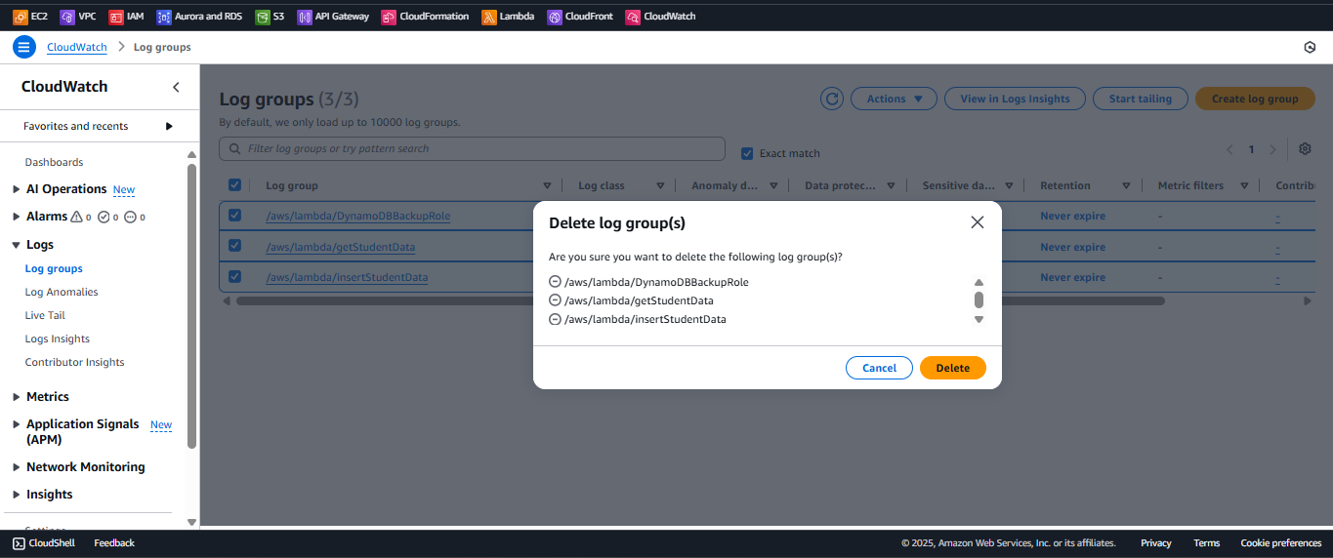This screenshot has height=558, width=1333.
Task: Open Live Tail in the sidebar
Action: [45, 315]
